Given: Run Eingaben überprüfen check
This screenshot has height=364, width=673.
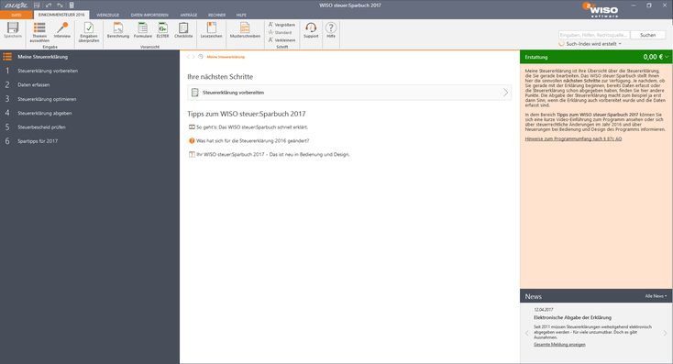Looking at the screenshot, I should point(89,32).
